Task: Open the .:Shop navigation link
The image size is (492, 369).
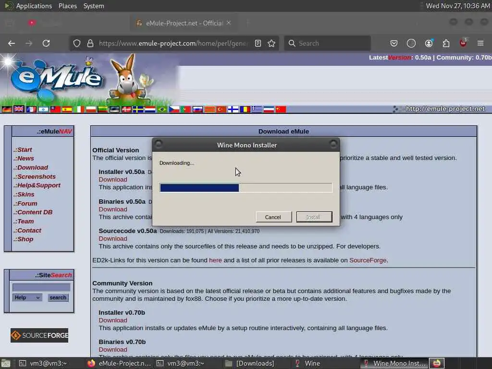Action: pos(23,239)
